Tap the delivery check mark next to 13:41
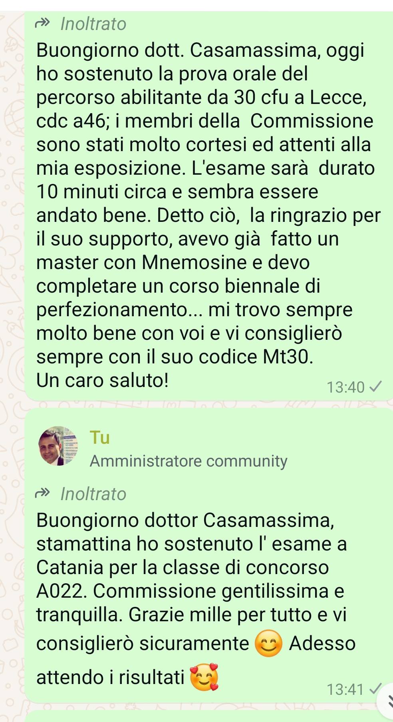The height and width of the screenshot is (722, 393). coord(375,689)
